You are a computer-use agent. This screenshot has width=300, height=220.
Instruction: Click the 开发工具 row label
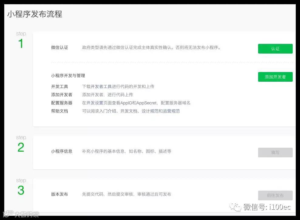[60, 87]
